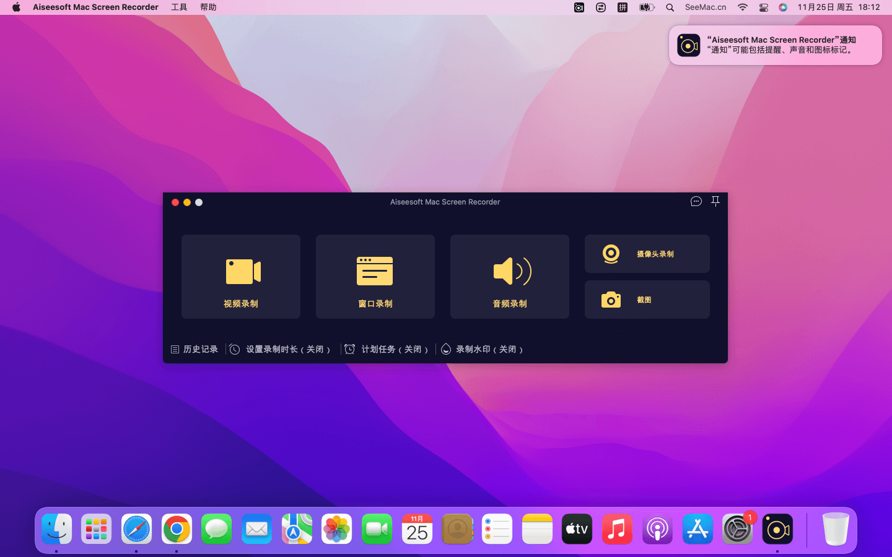Viewport: 892px width, 557px height.
Task: Open the Wi-Fi status menu
Action: (742, 7)
